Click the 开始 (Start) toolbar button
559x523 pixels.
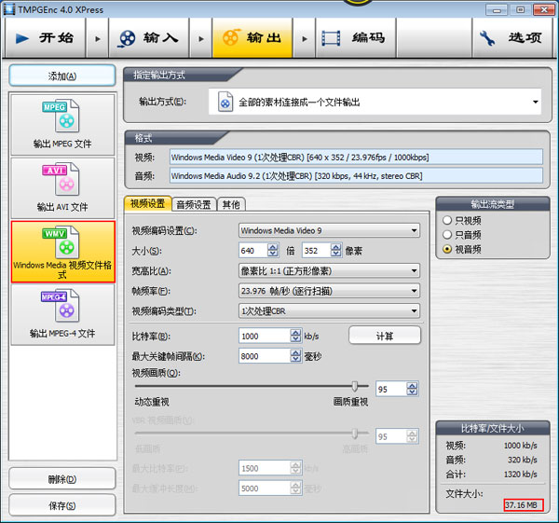click(45, 38)
